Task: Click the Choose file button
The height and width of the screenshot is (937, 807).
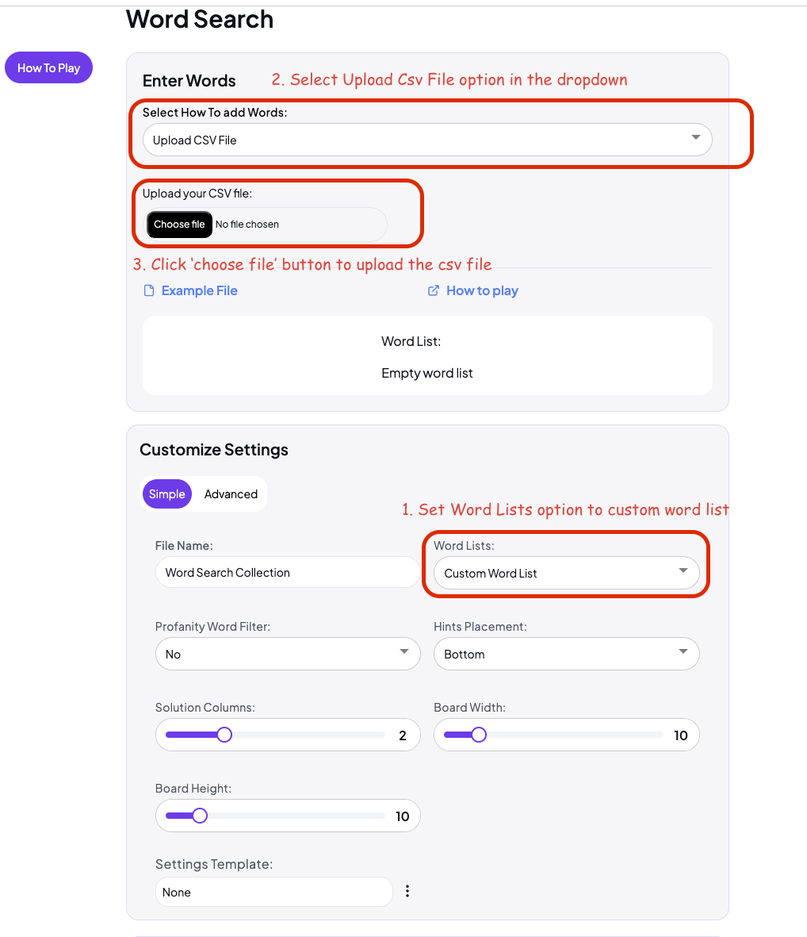Action: coord(180,225)
